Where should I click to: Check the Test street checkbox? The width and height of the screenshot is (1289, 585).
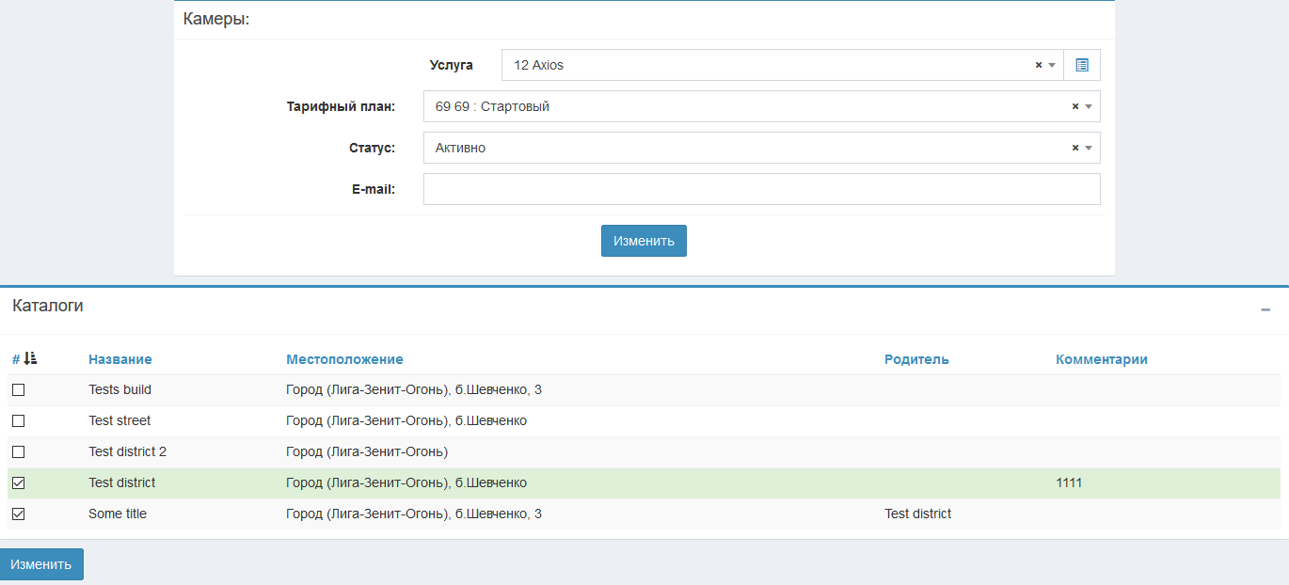click(19, 421)
